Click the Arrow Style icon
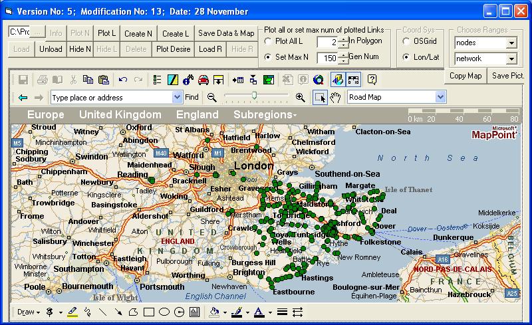The image size is (532, 325). [297, 312]
